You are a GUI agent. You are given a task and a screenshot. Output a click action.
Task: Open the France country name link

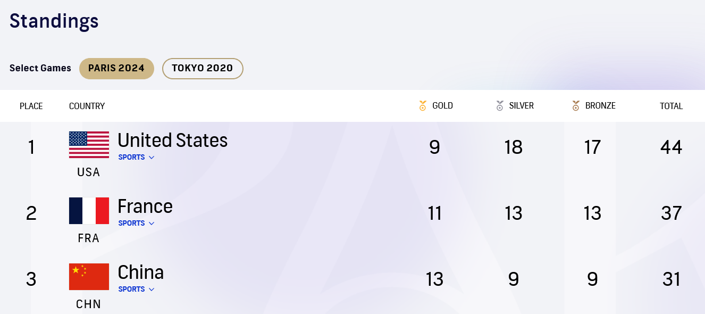coord(145,206)
